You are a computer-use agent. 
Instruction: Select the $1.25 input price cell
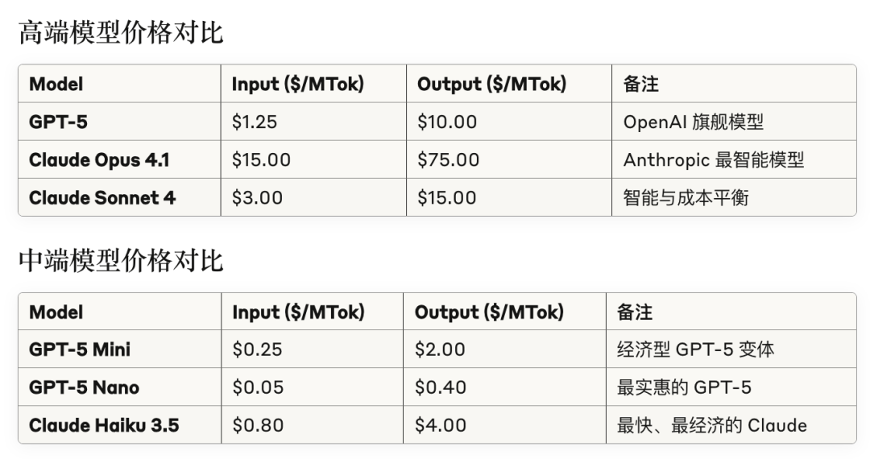(256, 122)
